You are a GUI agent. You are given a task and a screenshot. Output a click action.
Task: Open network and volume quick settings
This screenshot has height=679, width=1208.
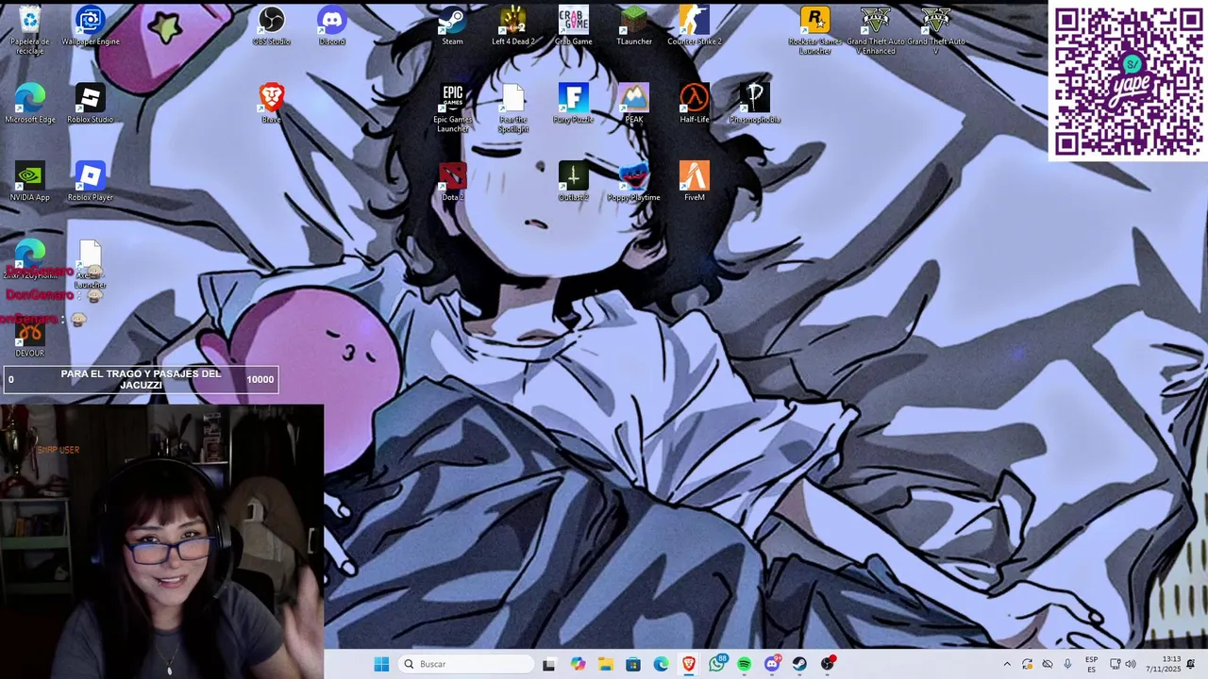1123,664
